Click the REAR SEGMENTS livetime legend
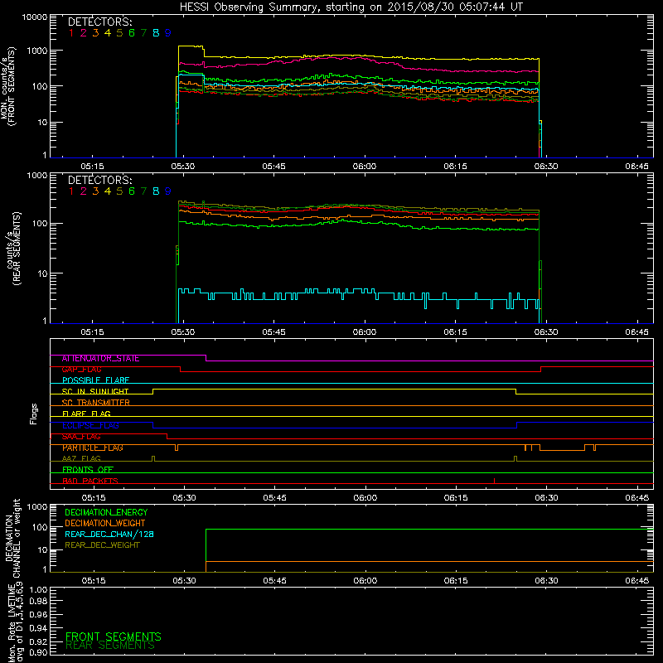663x663 pixels. pyautogui.click(x=110, y=646)
